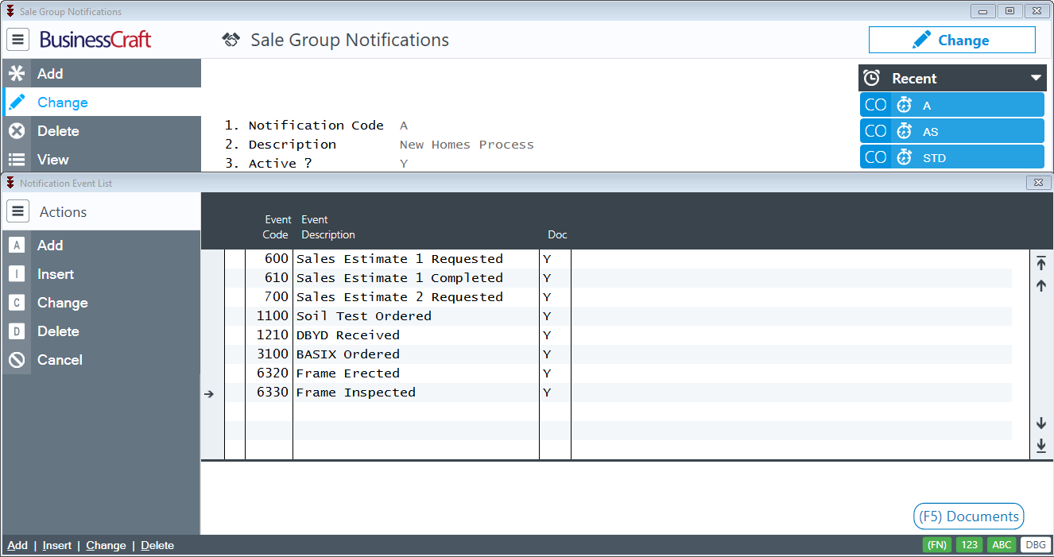The width and height of the screenshot is (1054, 557).
Task: Click the Cancel prohibition icon
Action: point(17,360)
